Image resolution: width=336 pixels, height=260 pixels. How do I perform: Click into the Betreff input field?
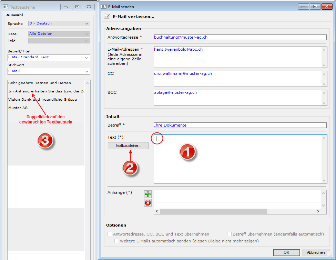pos(240,125)
